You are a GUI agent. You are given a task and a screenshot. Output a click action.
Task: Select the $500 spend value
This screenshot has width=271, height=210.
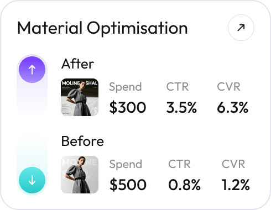click(128, 185)
